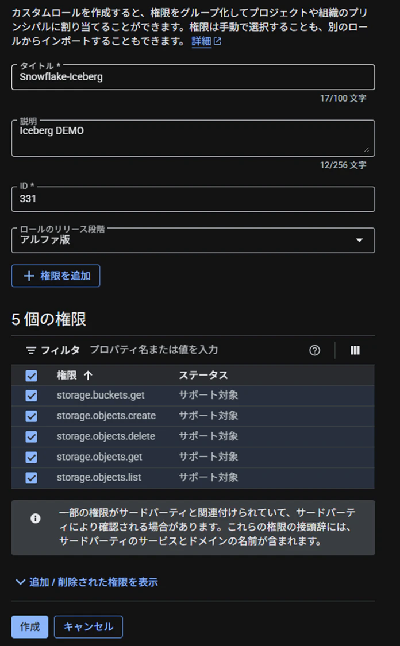Uncheck the storage.objects.delete permission checkbox
The image size is (400, 646).
tap(32, 437)
